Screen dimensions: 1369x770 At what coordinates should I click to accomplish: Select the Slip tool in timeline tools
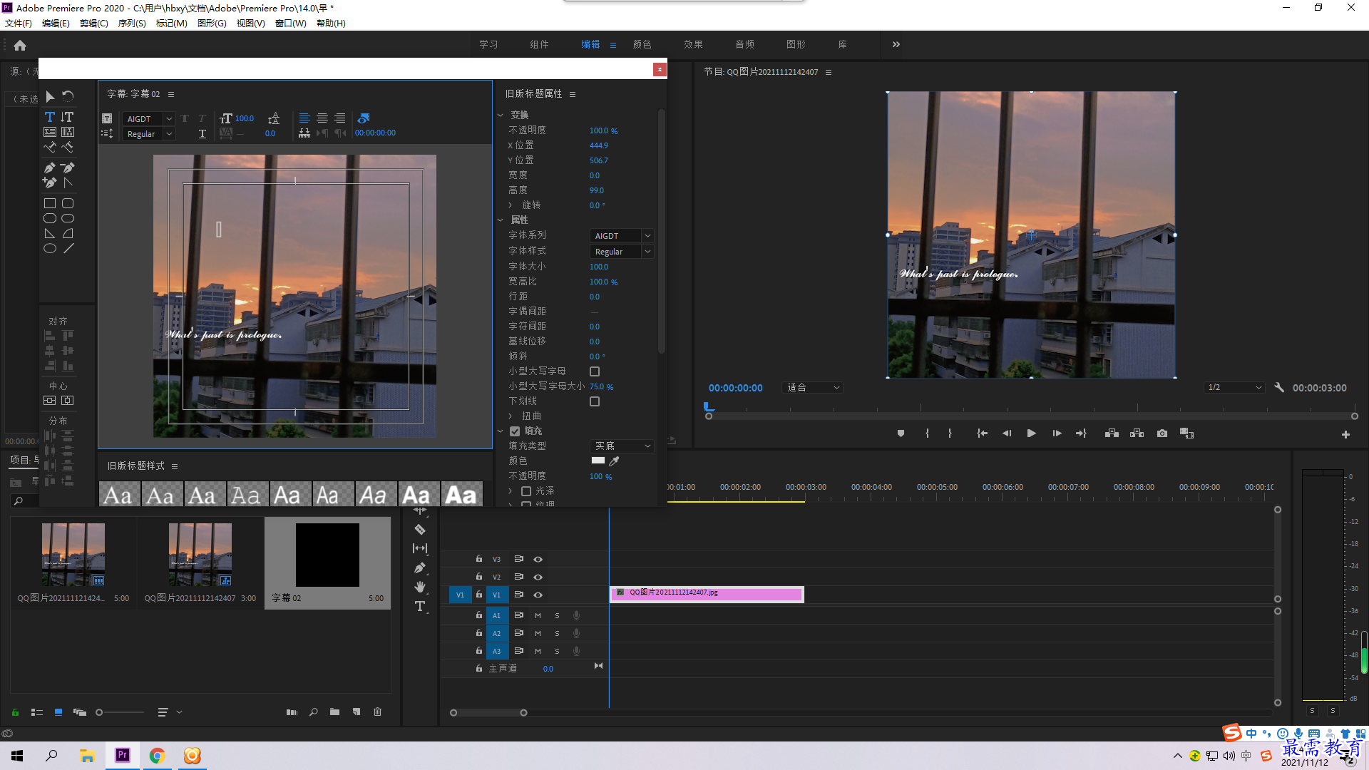click(420, 548)
